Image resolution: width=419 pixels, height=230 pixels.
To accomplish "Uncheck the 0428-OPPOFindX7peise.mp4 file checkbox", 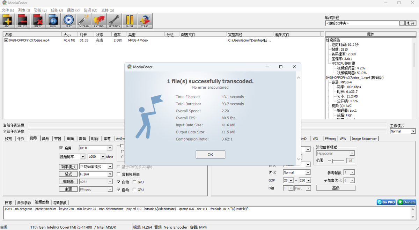I will 6,40.
